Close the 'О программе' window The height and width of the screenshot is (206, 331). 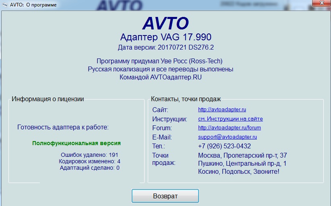pyautogui.click(x=321, y=3)
